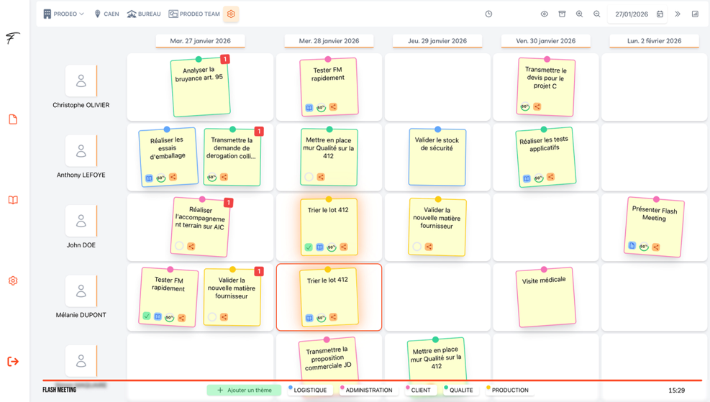710x402 pixels.
Task: Click Anthony LEFOYE's avatar
Action: click(x=81, y=151)
